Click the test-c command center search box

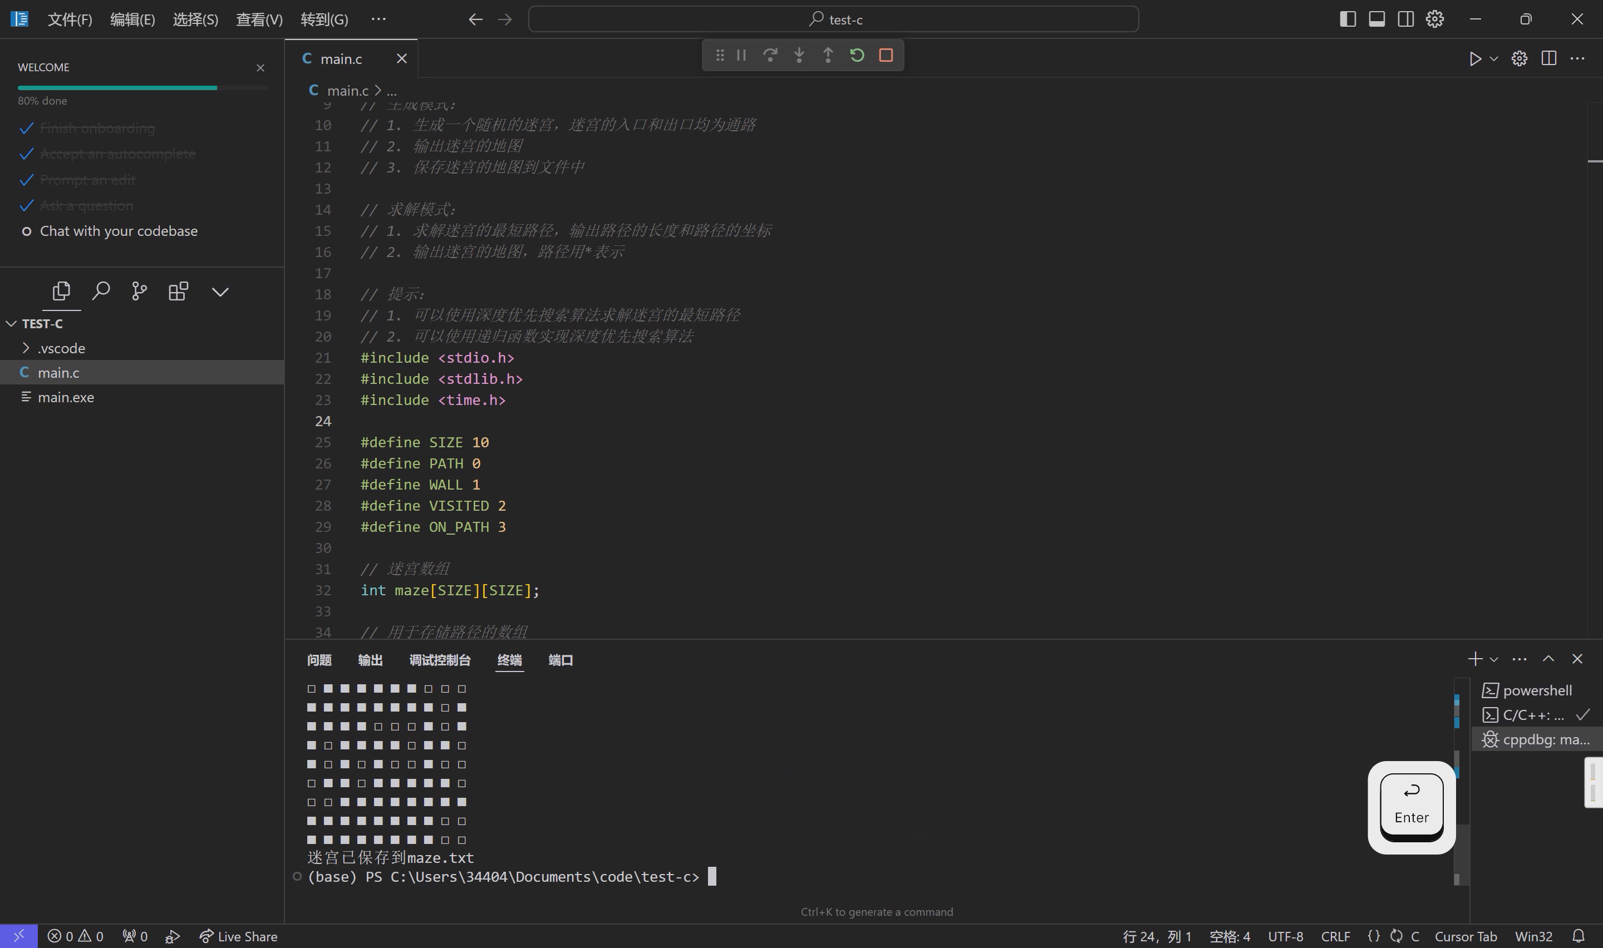click(x=833, y=19)
